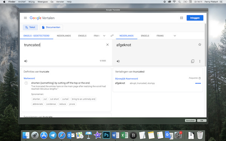Open Word from the Dock
Image resolution: width=226 pixels, height=141 pixels.
[115, 135]
